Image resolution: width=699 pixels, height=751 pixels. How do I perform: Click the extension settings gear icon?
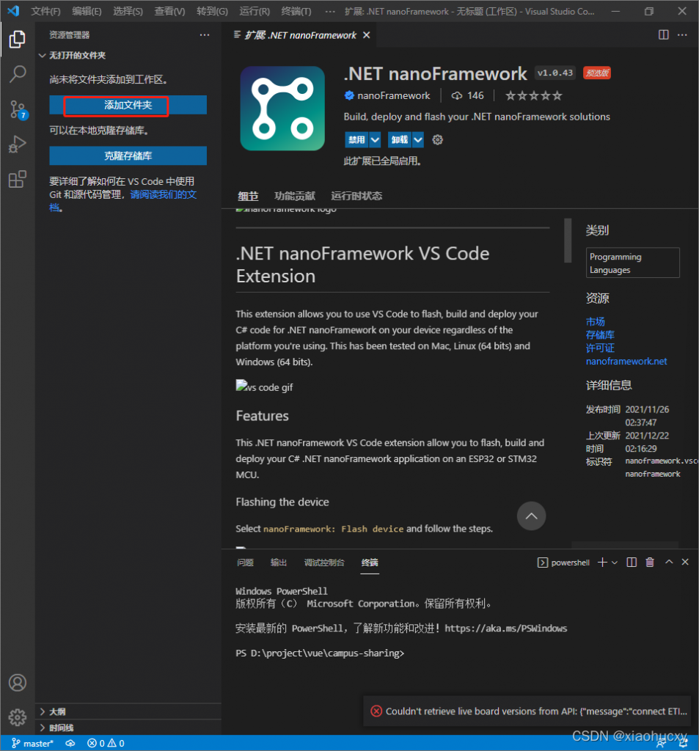click(437, 140)
